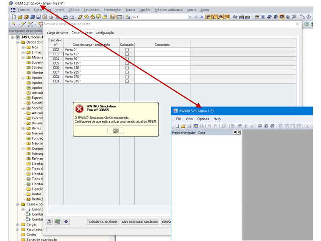Click Calcular CC no fundo button

103,222
